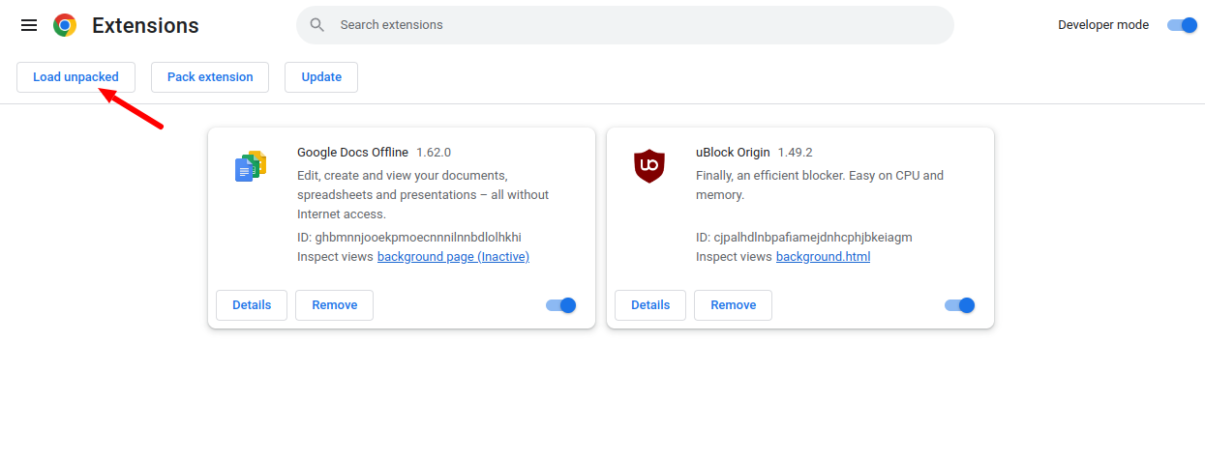The width and height of the screenshot is (1205, 456).
Task: Focus the Search extensions field
Action: click(x=625, y=25)
